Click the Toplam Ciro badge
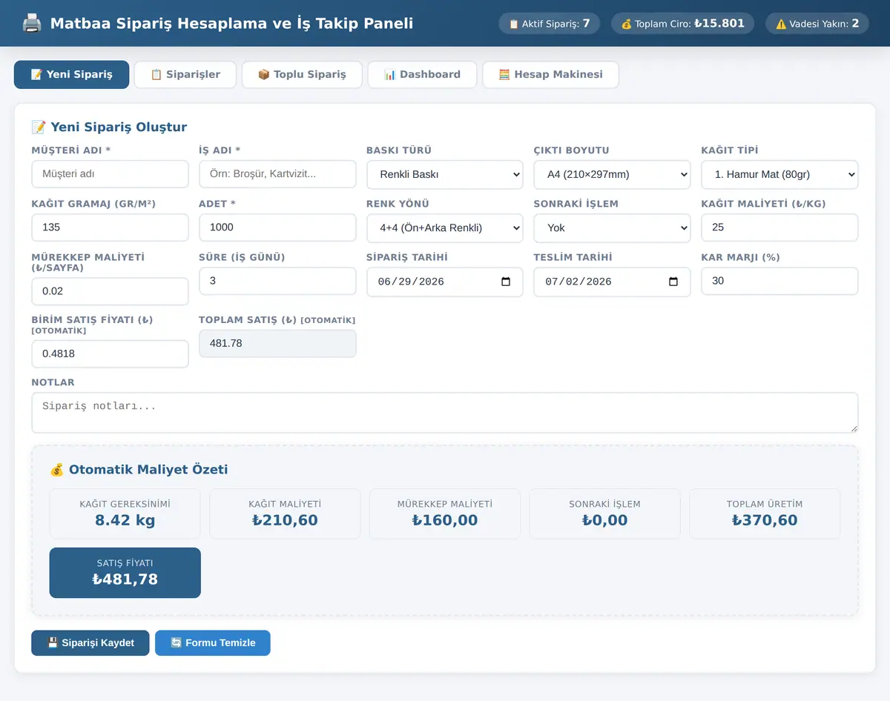Image resolution: width=890 pixels, height=701 pixels. click(x=682, y=24)
